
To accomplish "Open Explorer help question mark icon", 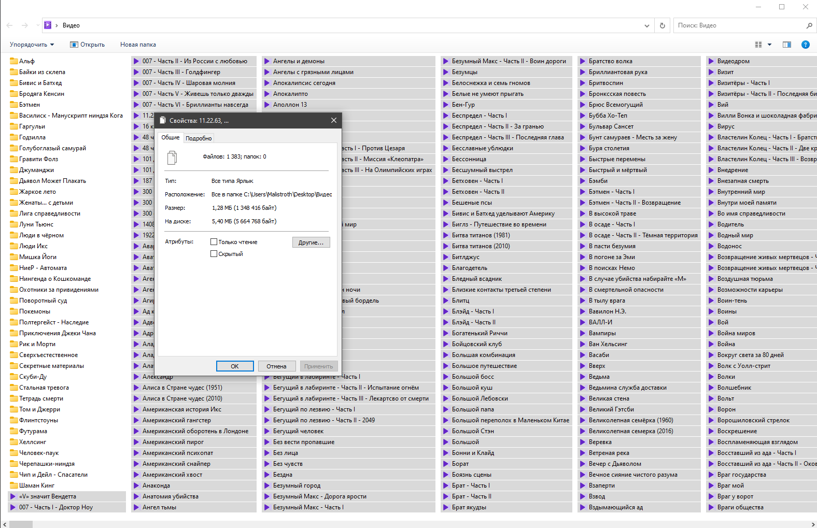I will tap(805, 45).
